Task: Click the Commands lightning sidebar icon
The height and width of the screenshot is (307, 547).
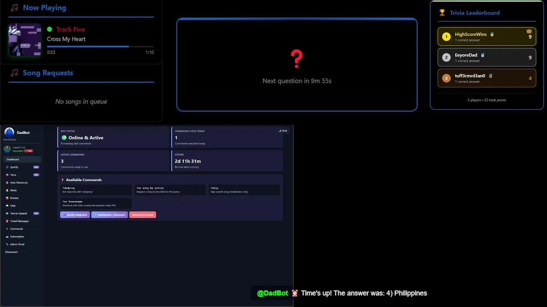Action: click(7, 229)
